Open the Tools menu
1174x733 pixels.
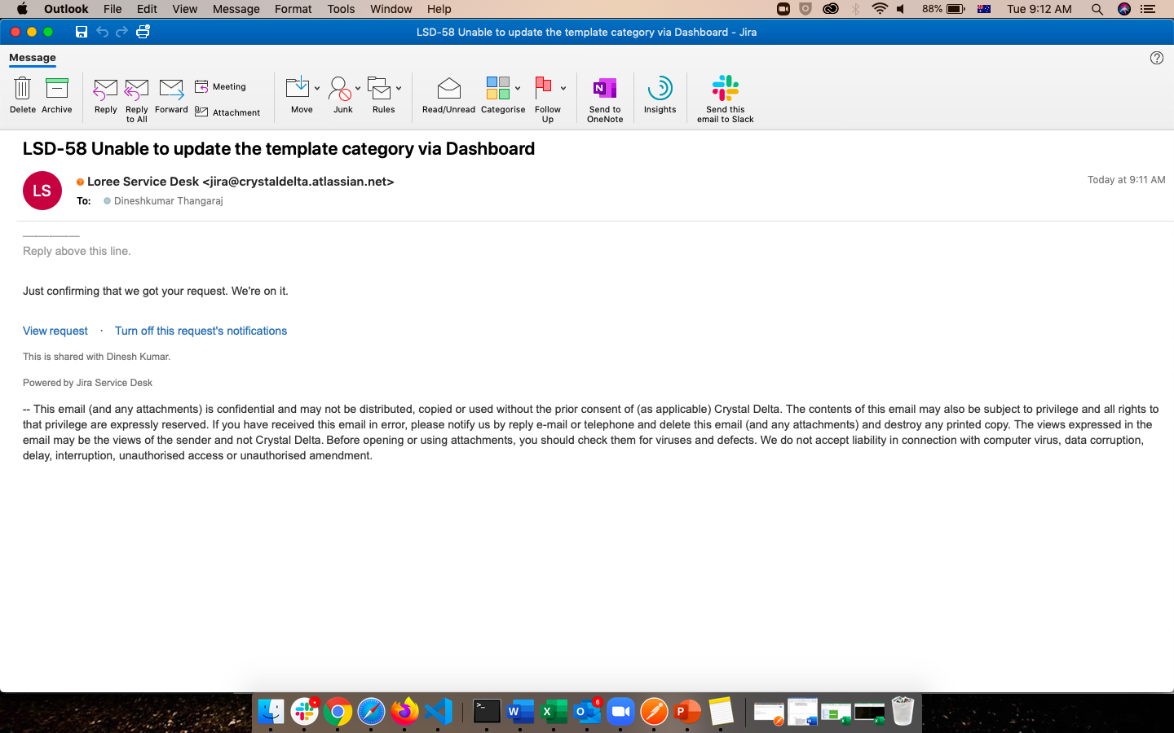(x=341, y=9)
